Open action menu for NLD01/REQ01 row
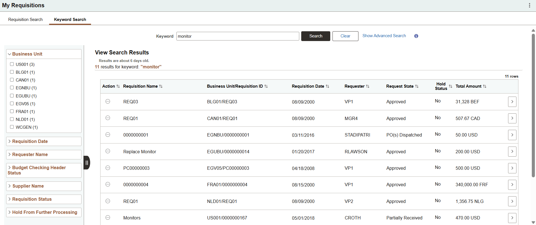The image size is (536, 225). tap(108, 201)
